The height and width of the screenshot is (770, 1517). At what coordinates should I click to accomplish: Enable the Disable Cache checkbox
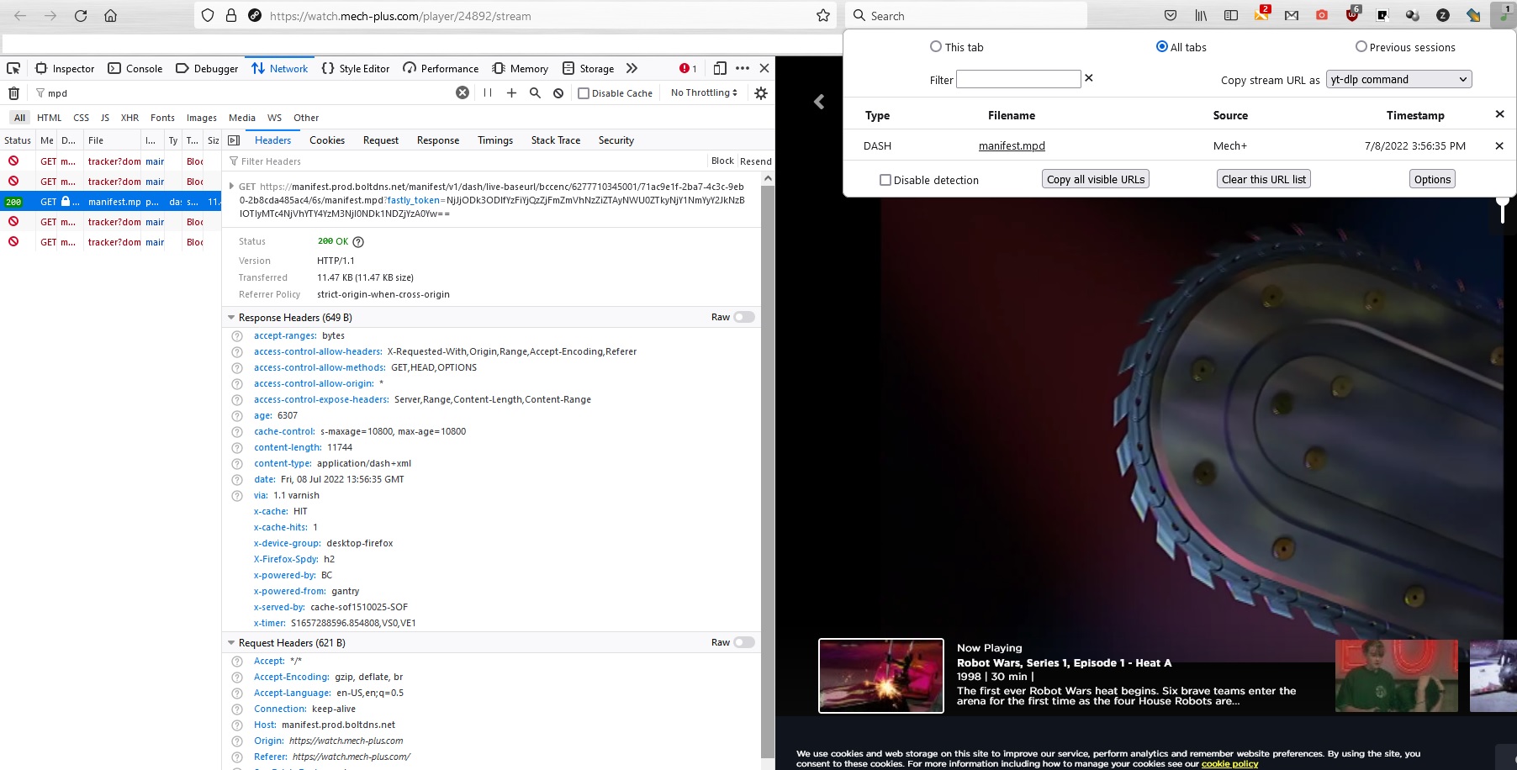click(584, 93)
